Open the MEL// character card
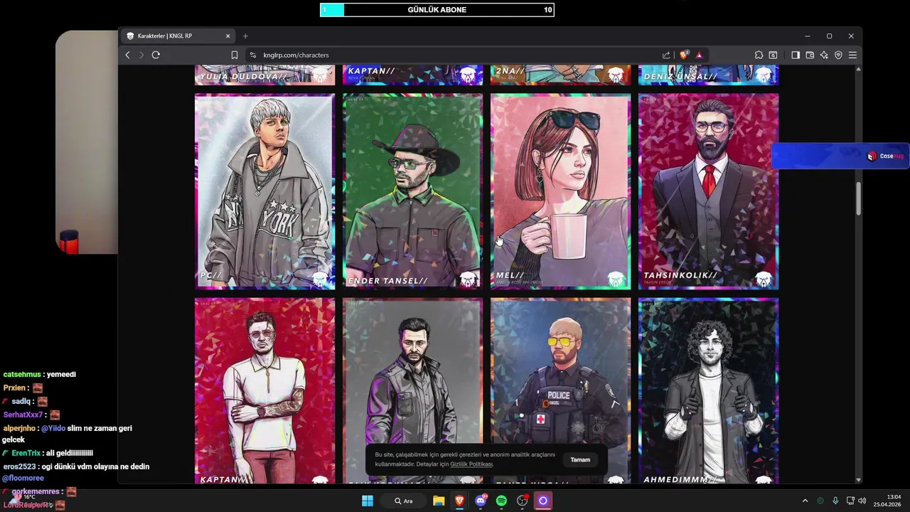The image size is (910, 512). point(560,191)
